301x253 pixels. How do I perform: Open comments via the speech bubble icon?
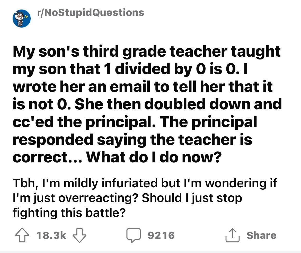(133, 235)
